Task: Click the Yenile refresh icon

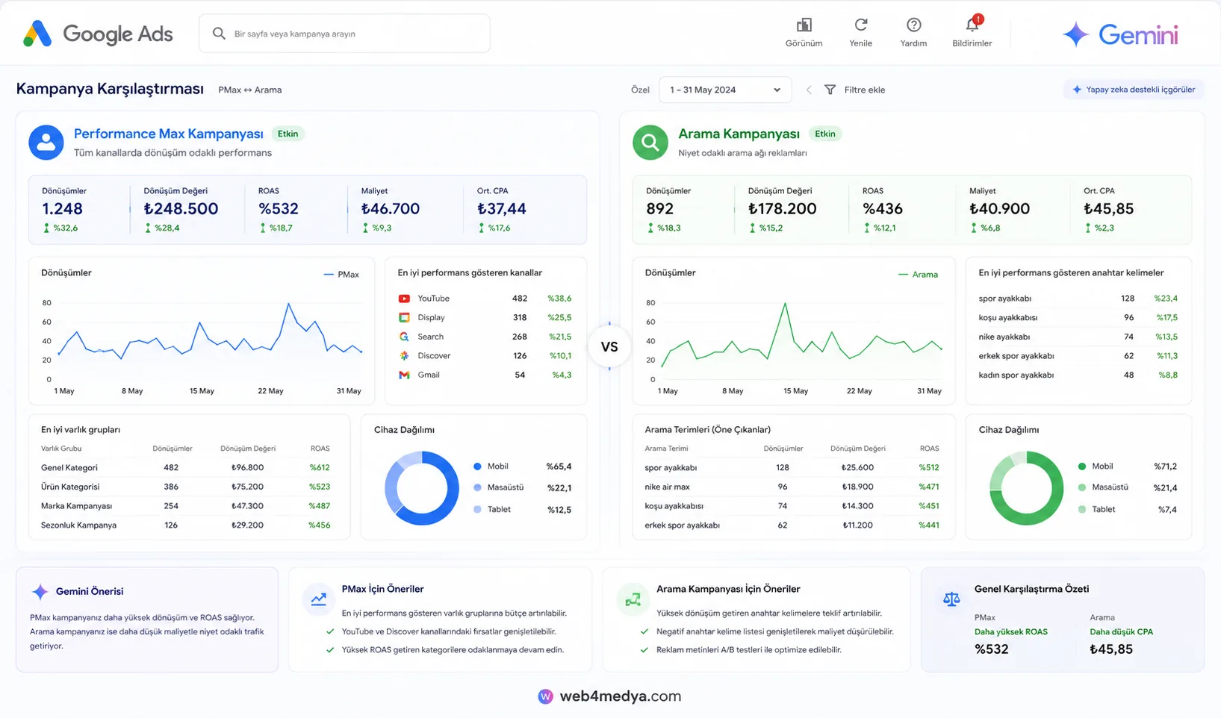Action: [x=860, y=25]
